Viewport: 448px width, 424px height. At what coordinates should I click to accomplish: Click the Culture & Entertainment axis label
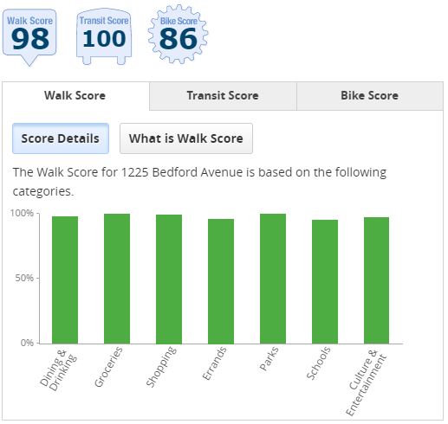366,383
